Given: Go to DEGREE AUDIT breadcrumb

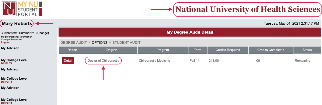Looking at the screenshot, I should pyautogui.click(x=74, y=43).
